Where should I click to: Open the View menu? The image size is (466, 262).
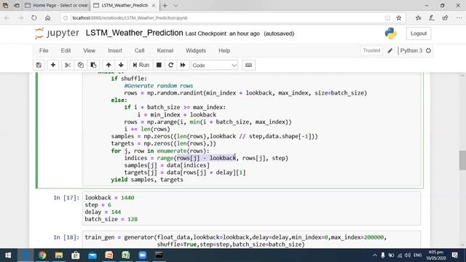[x=89, y=50]
